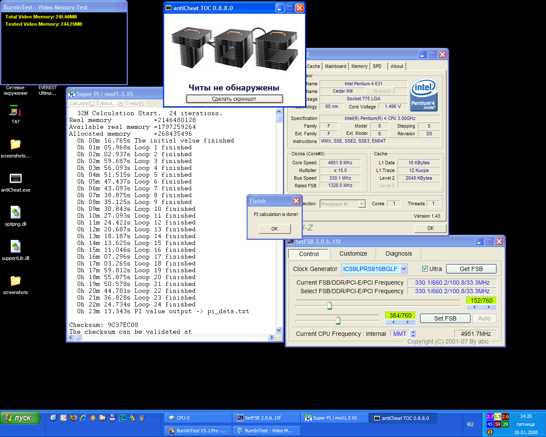
Task: Open the Clock Generator dropdown
Action: coord(404,269)
